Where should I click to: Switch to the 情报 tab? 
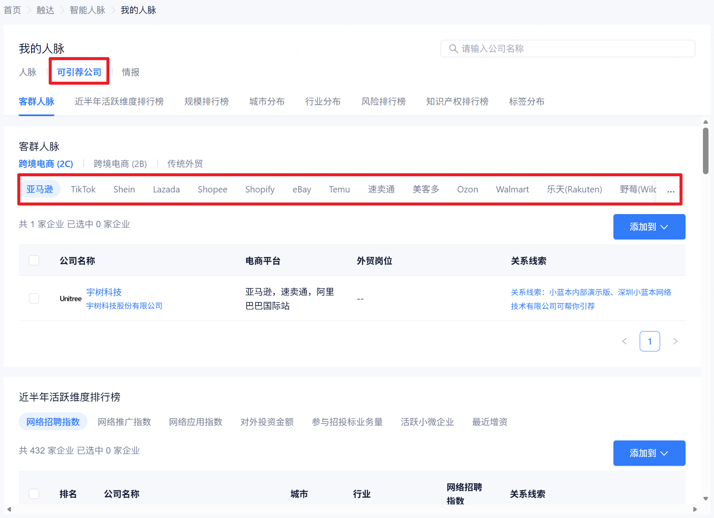(x=130, y=72)
